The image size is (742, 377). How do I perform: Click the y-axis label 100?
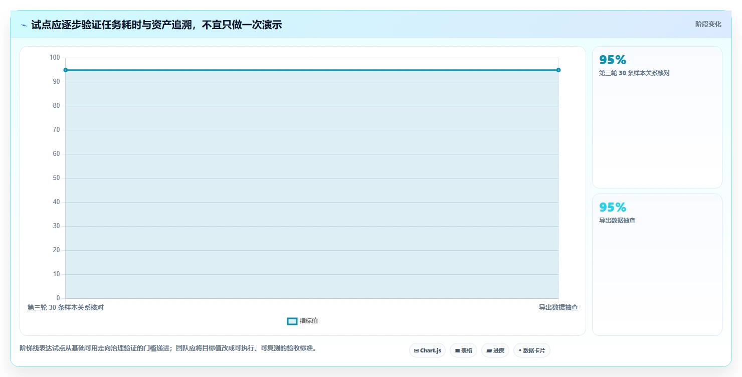(x=55, y=58)
